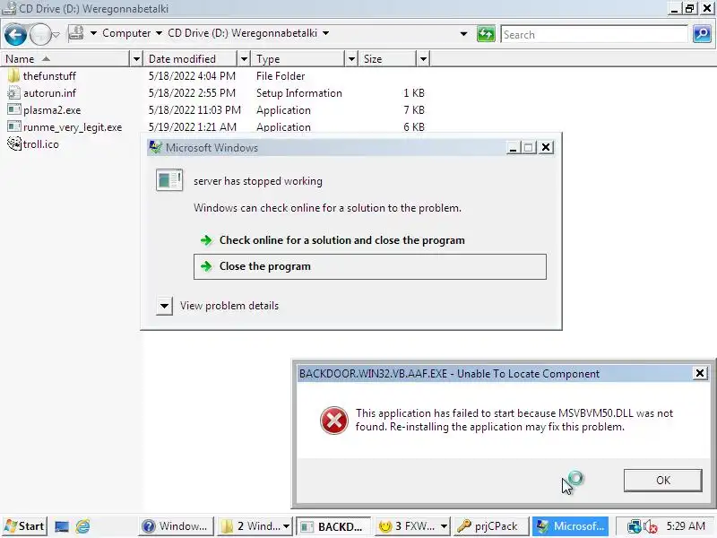Click the green Refresh icon
The image size is (717, 538).
click(486, 34)
